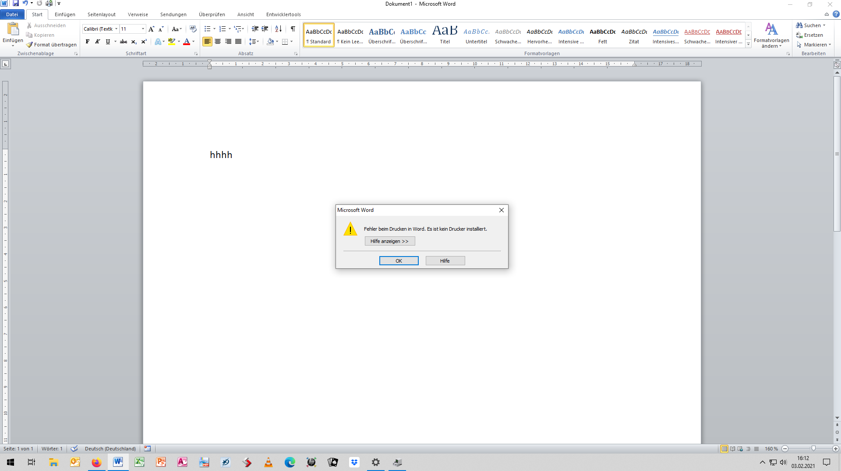The image size is (841, 471).
Task: Align text left
Action: click(207, 42)
